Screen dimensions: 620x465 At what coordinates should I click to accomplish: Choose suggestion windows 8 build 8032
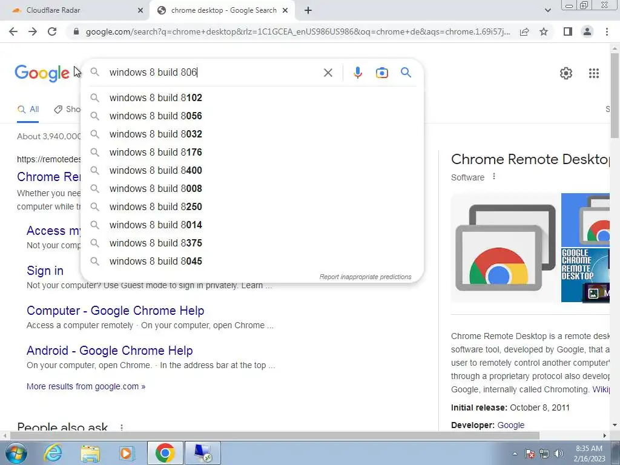point(252,134)
